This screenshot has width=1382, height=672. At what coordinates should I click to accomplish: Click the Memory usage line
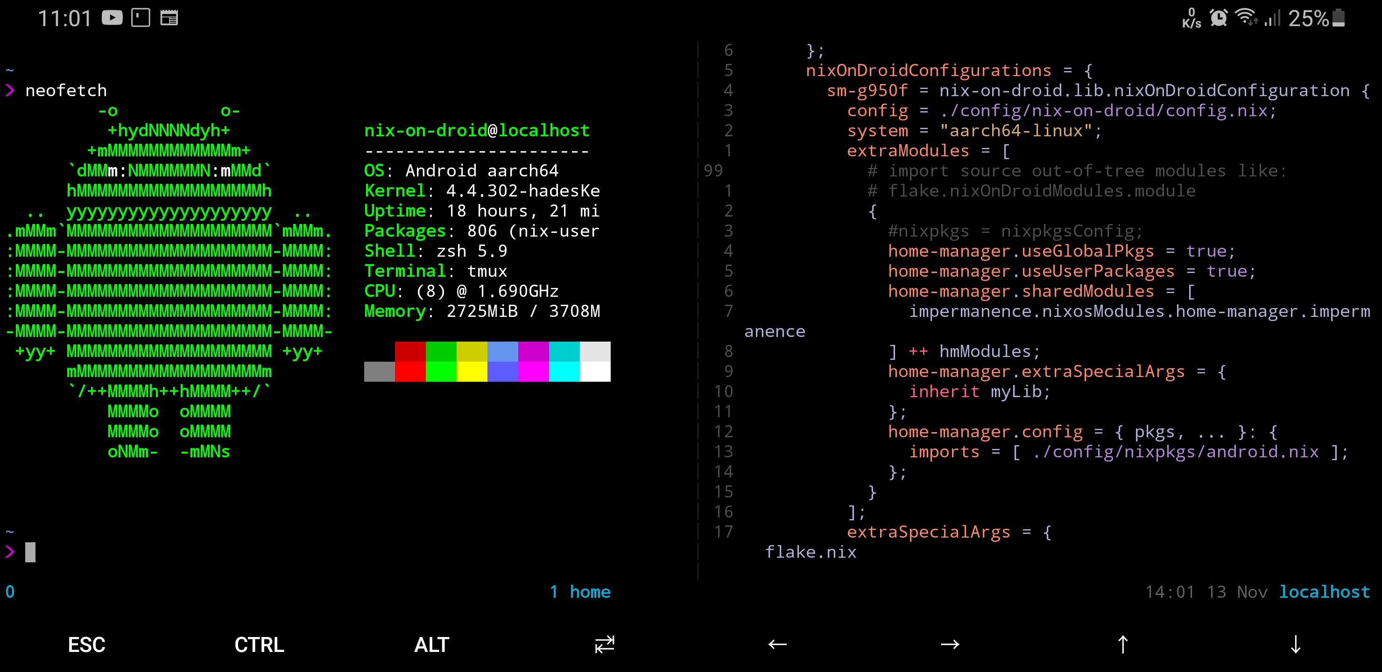[482, 311]
